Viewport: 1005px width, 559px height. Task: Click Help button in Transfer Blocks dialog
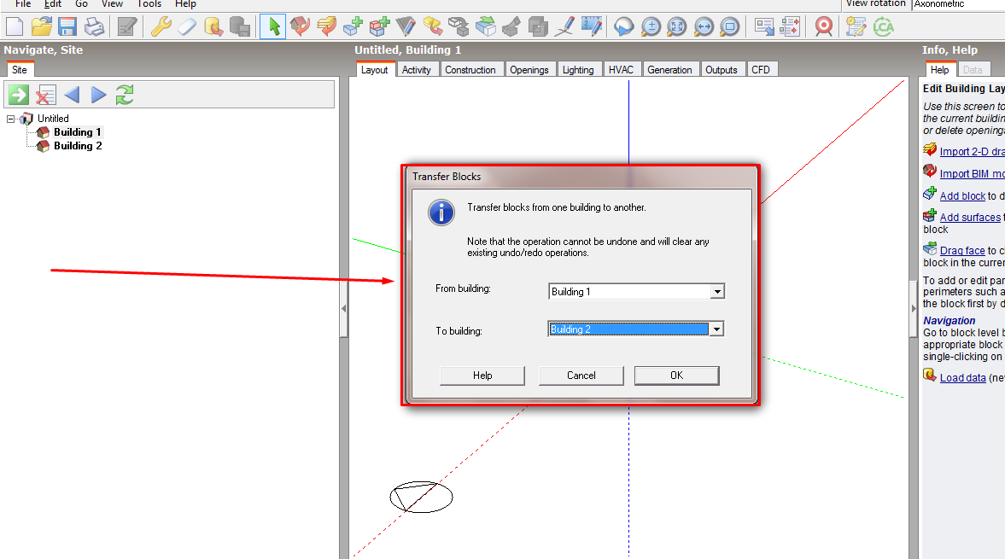pyautogui.click(x=482, y=376)
